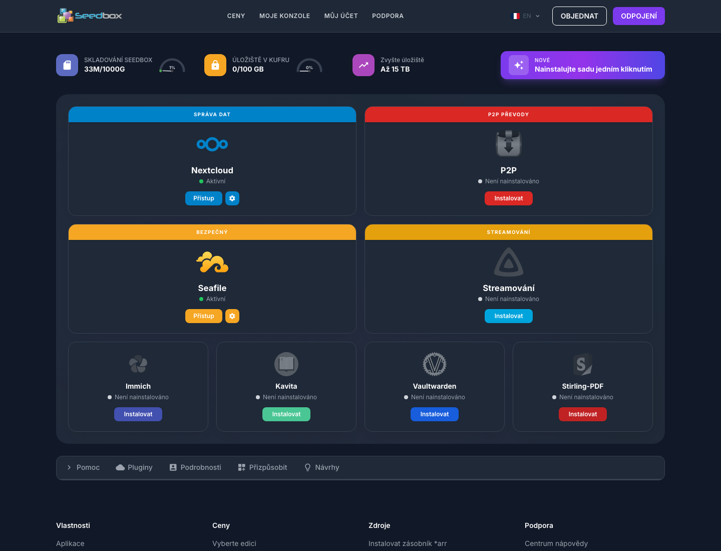
Task: Open the PODPORA menu item
Action: coord(388,16)
